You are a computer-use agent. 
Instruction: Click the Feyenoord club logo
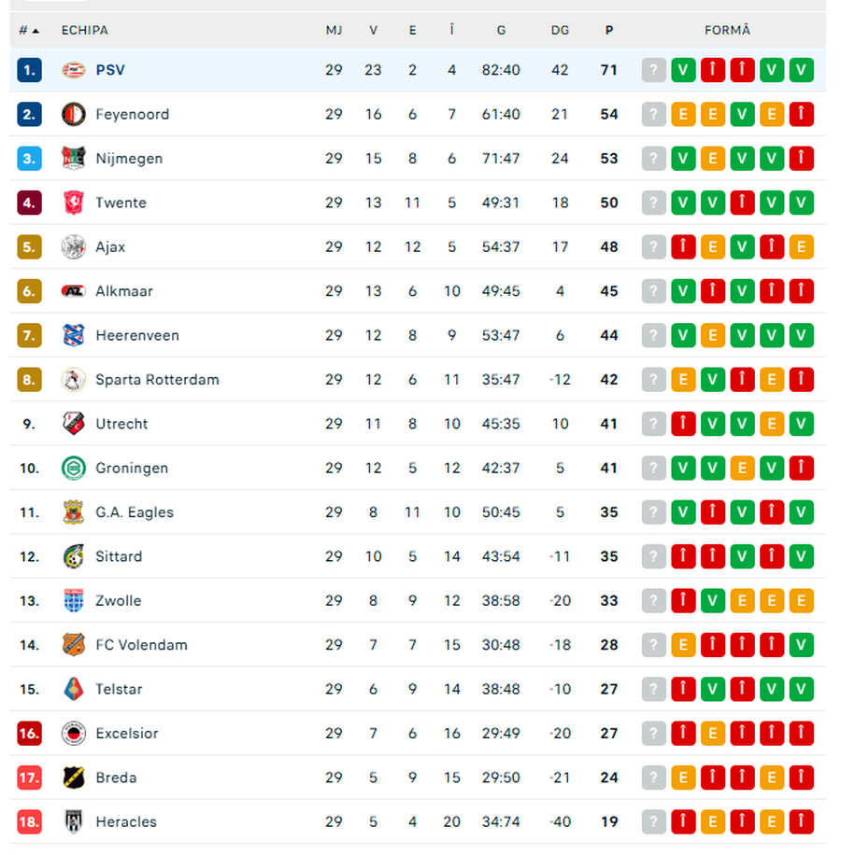74,115
